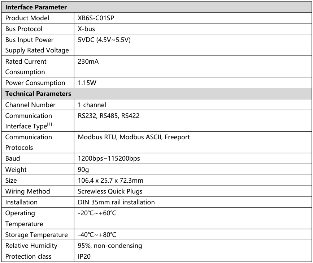Click the footnote [1] superscript reference
Screen dimensions: 313x263
(49, 124)
